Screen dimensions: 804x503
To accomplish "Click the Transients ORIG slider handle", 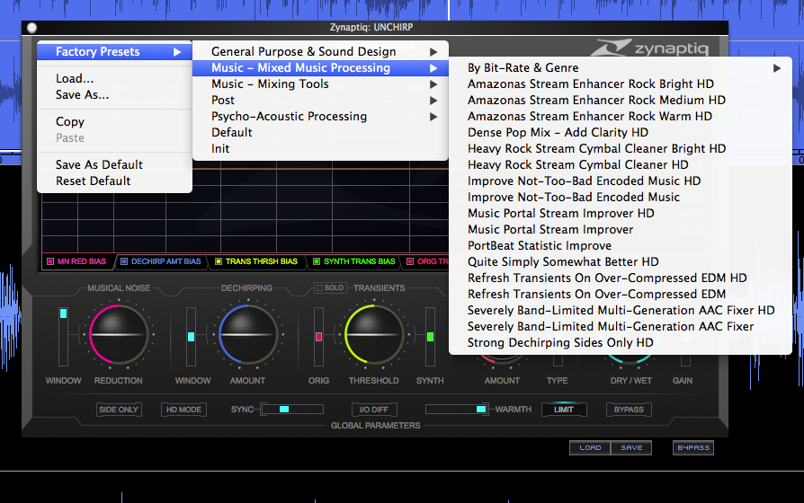I will coord(318,337).
